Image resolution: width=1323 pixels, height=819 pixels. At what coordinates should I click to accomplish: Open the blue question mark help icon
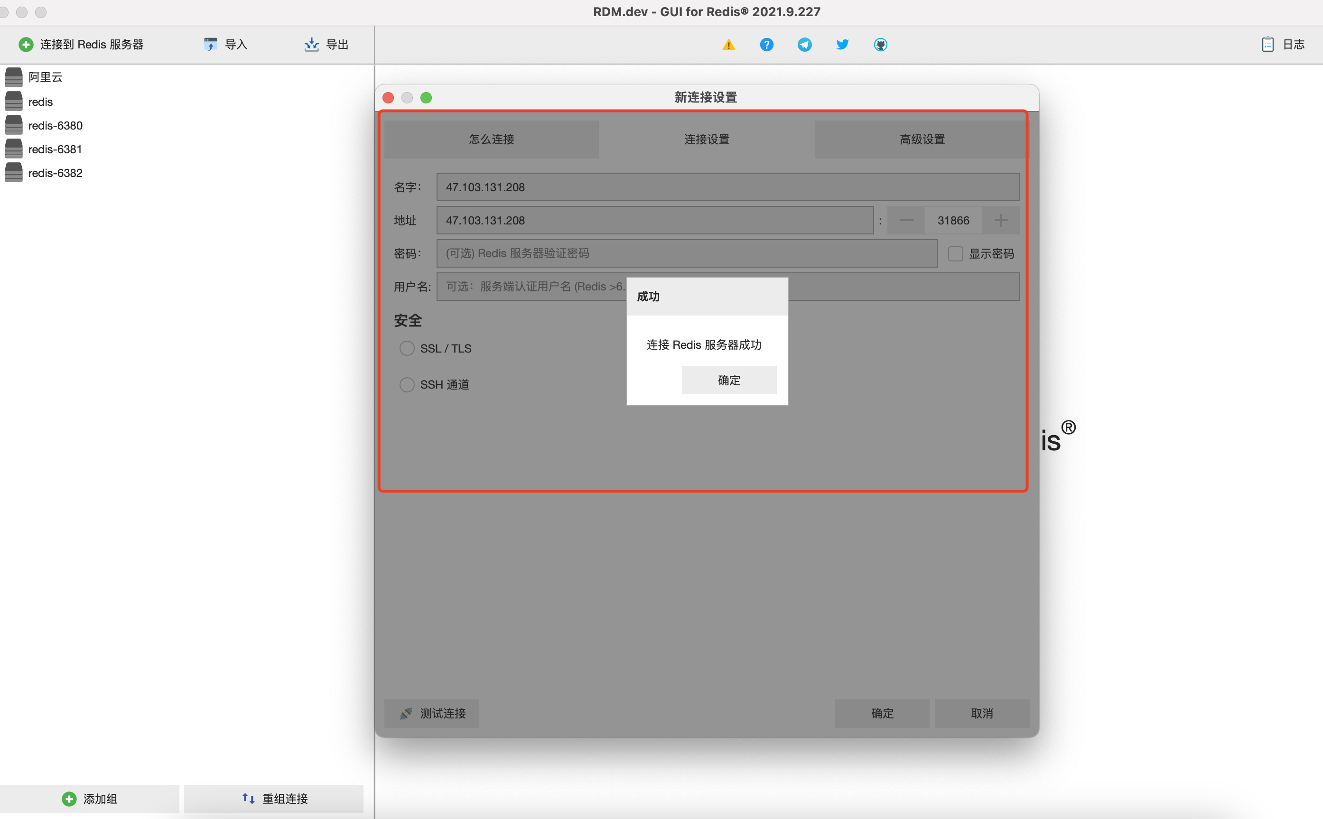pos(767,45)
